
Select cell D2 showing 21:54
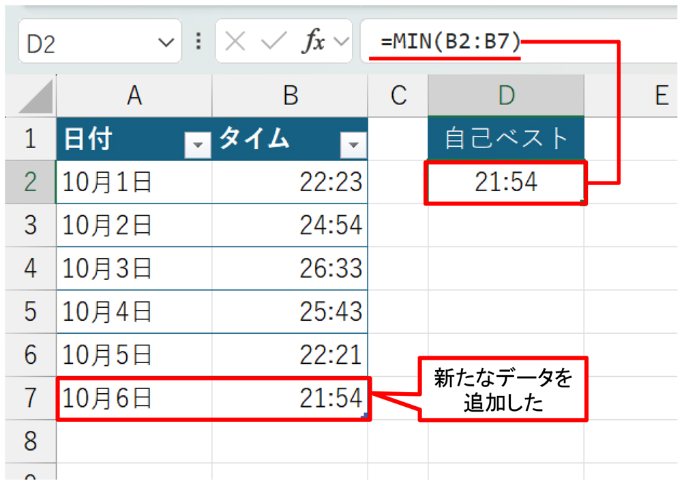[x=506, y=182]
